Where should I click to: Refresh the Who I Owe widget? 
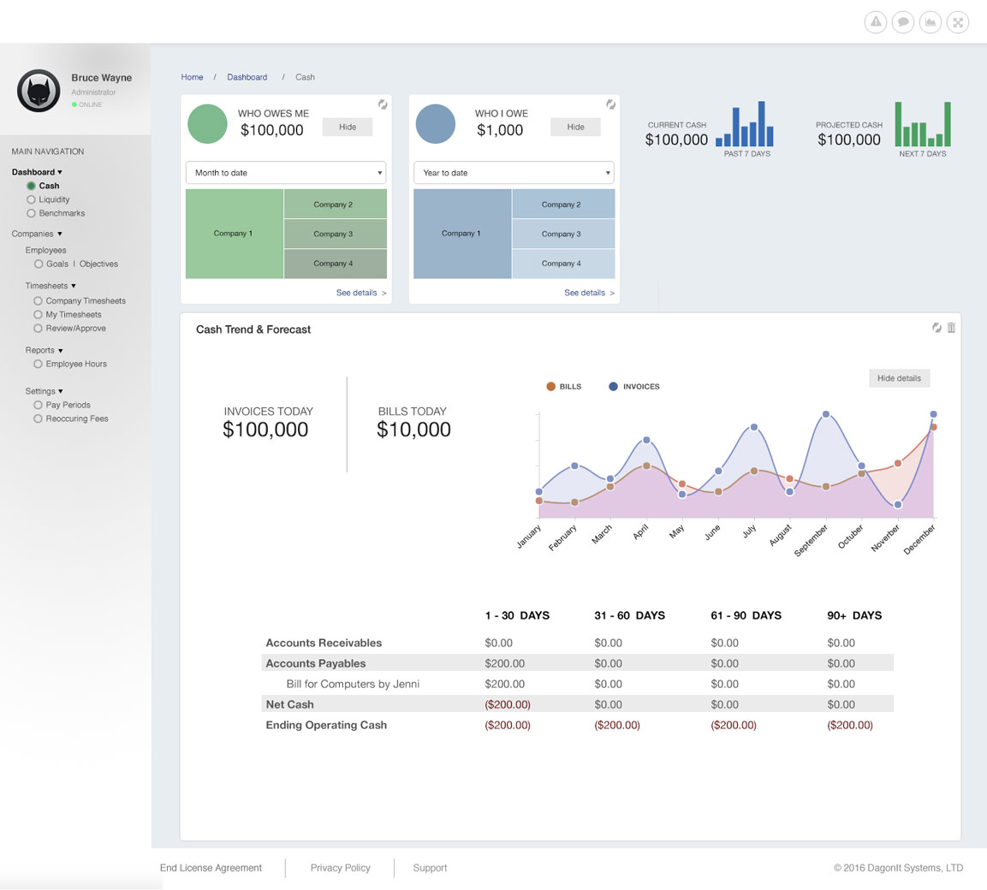click(610, 104)
